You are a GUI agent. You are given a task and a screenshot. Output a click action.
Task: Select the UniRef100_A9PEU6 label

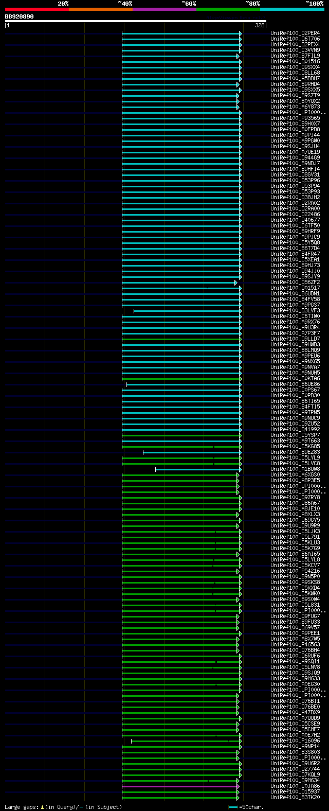(295, 356)
